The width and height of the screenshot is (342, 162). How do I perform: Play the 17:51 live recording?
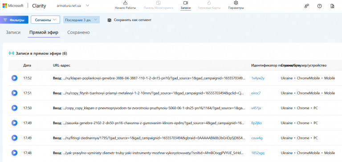[x=14, y=93]
